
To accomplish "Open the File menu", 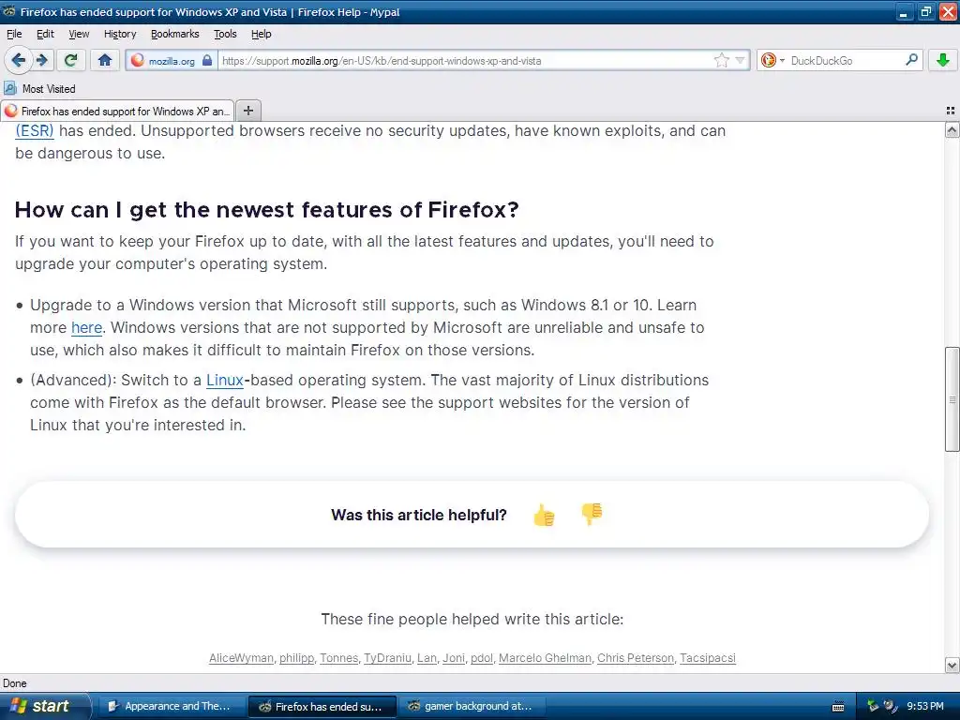I will point(14,34).
